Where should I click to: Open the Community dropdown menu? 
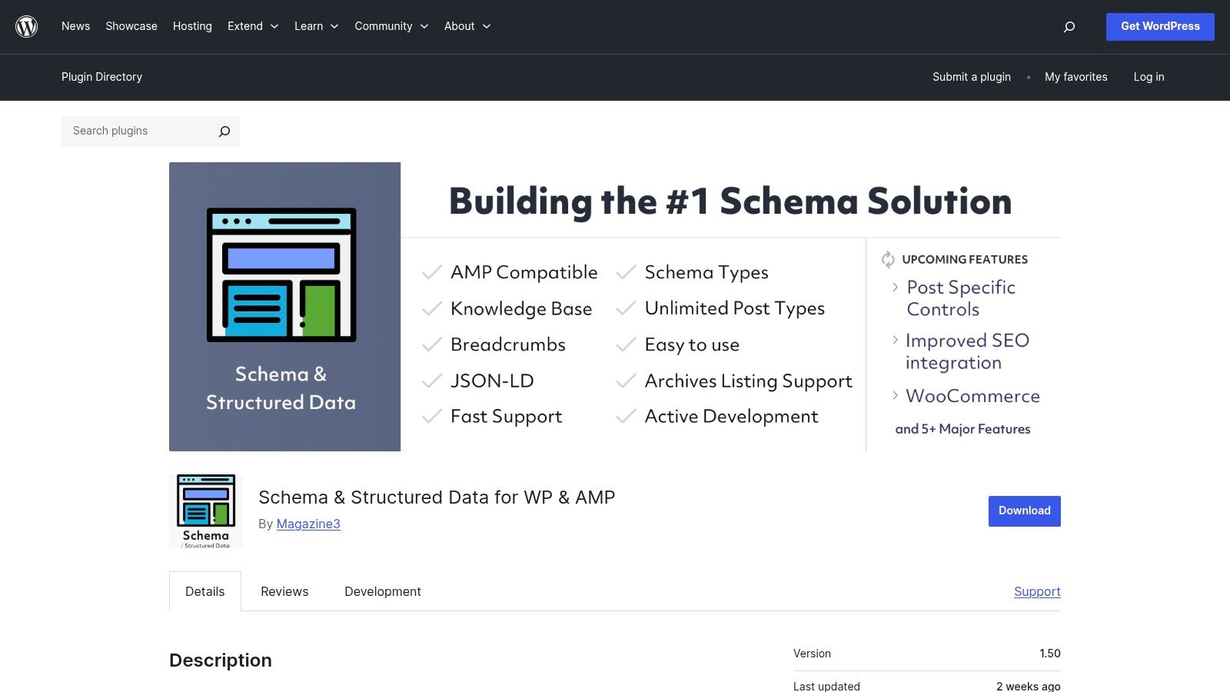point(391,26)
